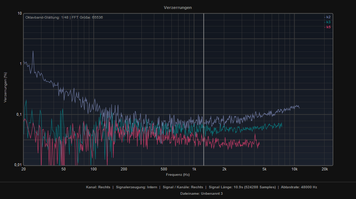Click the Verzerrungen chart title

point(177,8)
